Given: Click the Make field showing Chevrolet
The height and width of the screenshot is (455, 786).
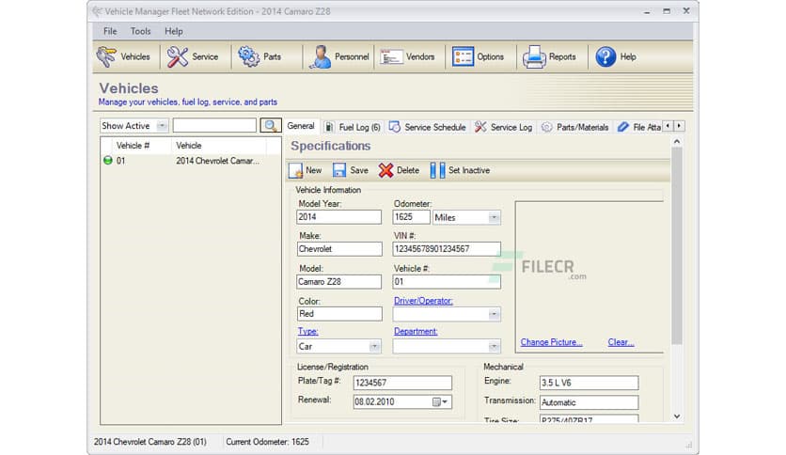Looking at the screenshot, I should (339, 249).
